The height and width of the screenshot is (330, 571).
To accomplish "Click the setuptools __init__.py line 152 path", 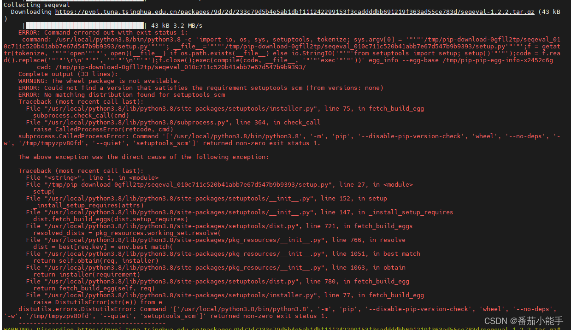I will pyautogui.click(x=174, y=198).
